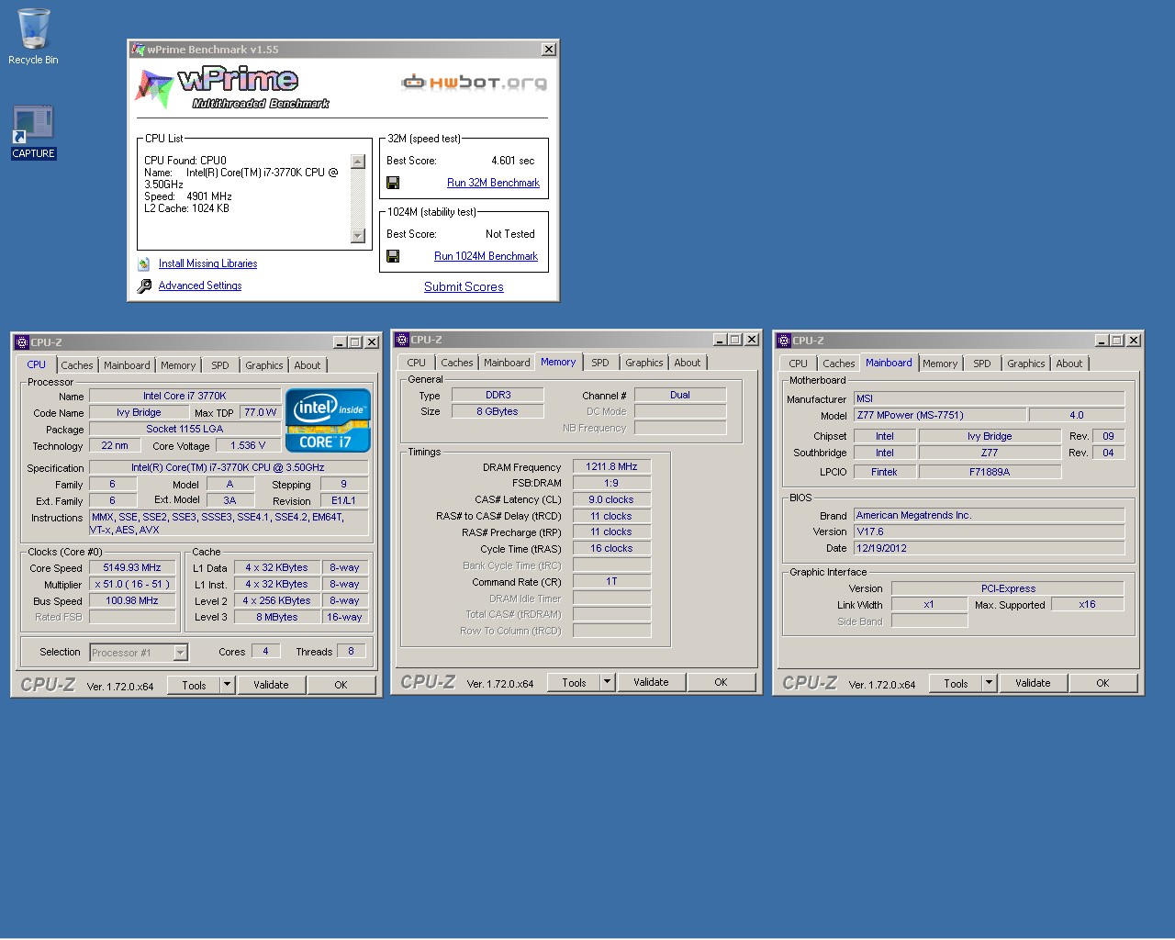Click the CPU-Z title icon in CPU window
The width and height of the screenshot is (1175, 940).
point(22,342)
